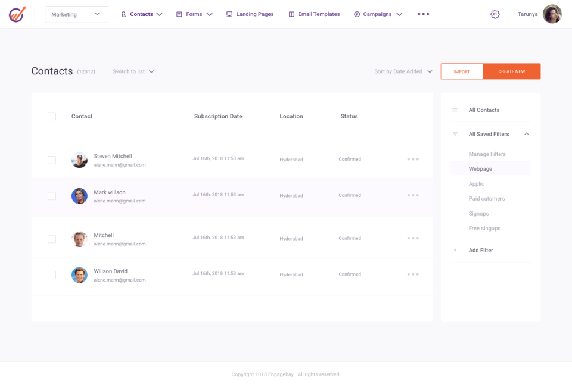Select the checkbox next to Mark willson
Viewport: 572px width, 387px height.
point(52,196)
